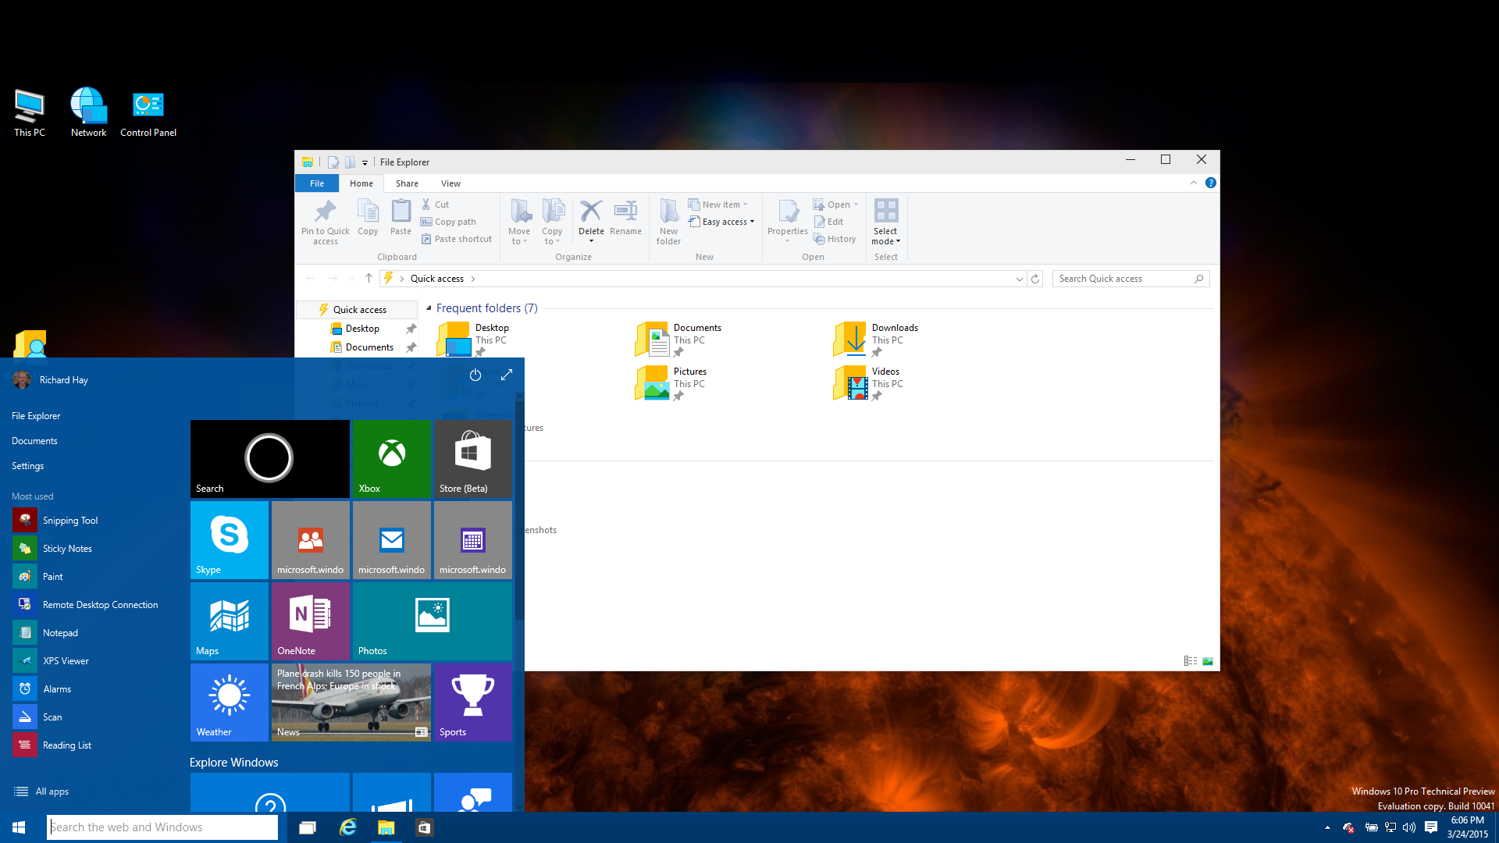Toggle Start menu full-screen expand arrow
The image size is (1499, 843).
[x=507, y=375]
